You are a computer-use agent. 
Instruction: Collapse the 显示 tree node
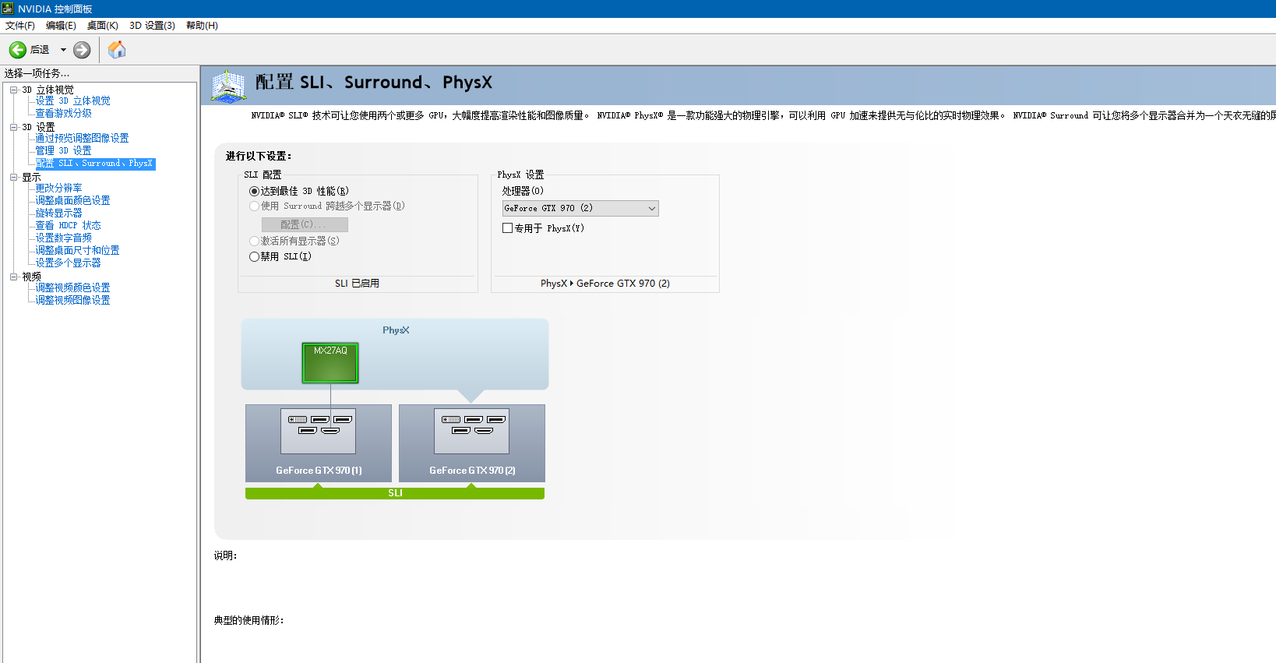[14, 177]
